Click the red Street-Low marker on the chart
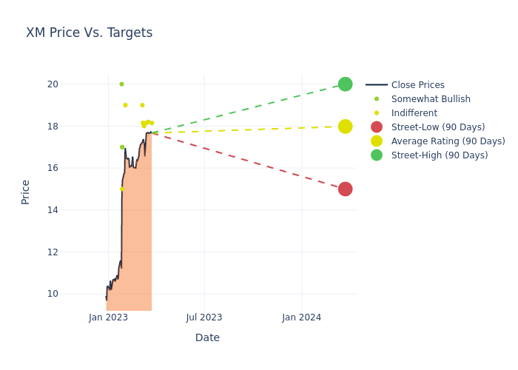The height and width of the screenshot is (370, 518). click(345, 189)
